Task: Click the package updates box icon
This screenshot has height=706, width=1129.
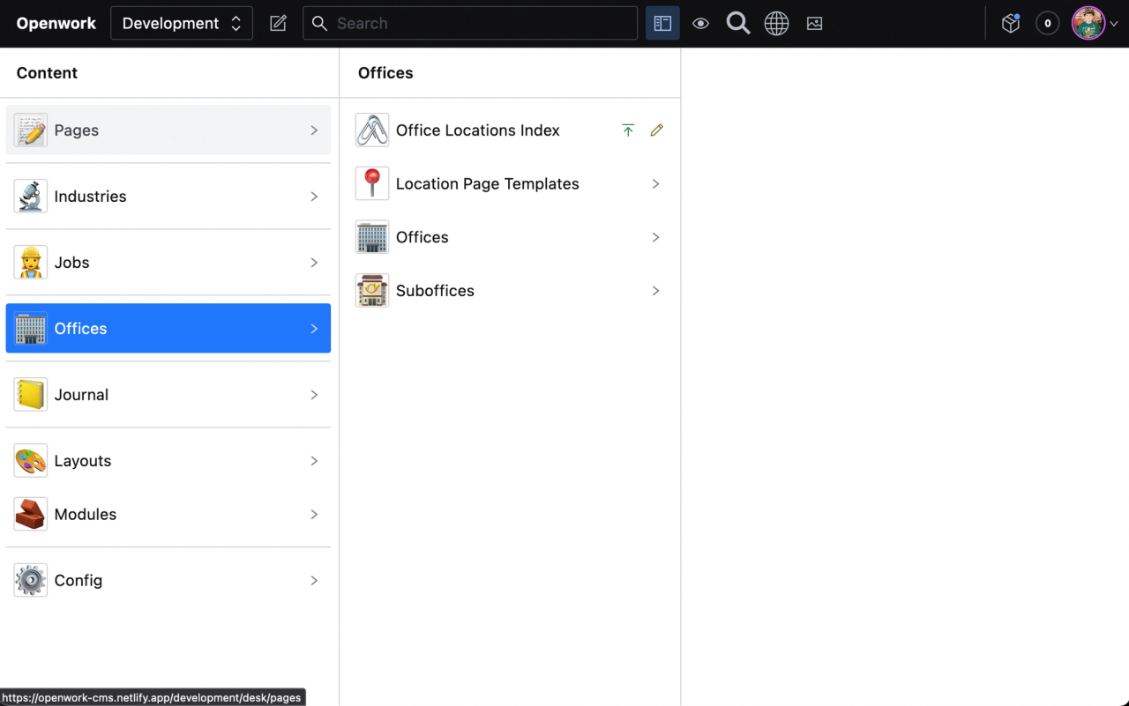Action: click(1011, 24)
